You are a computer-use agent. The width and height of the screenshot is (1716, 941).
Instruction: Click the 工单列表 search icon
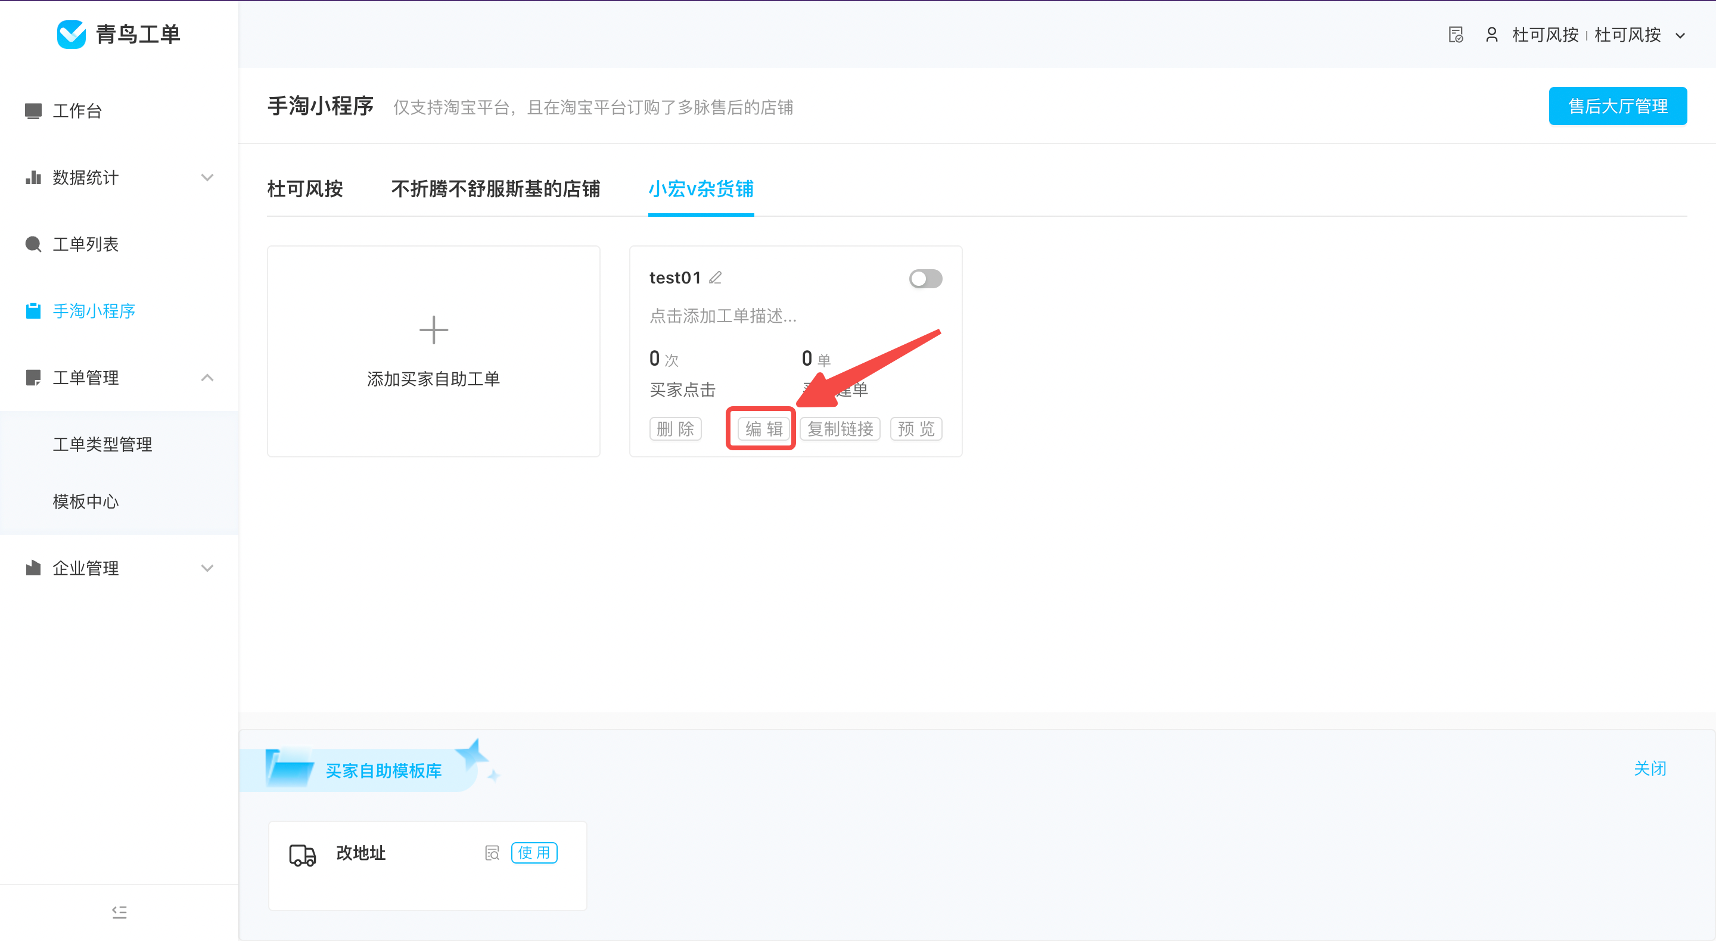(33, 244)
